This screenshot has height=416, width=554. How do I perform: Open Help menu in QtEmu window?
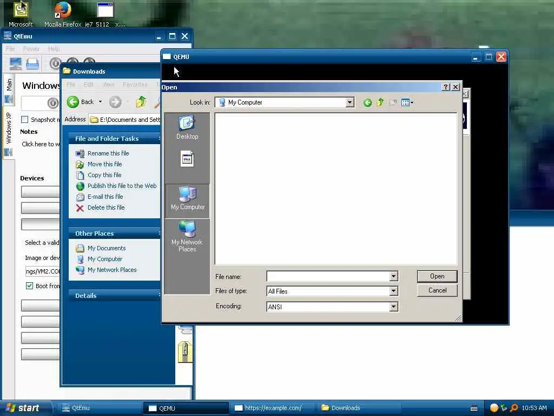54,49
